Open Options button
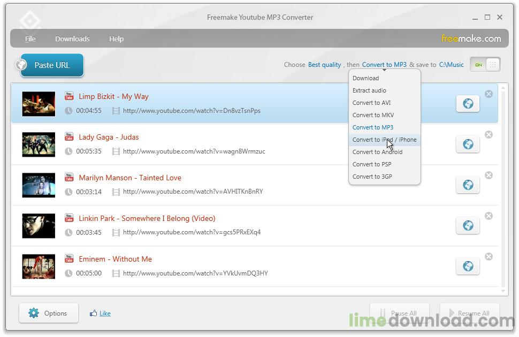The image size is (519, 337). pos(49,313)
